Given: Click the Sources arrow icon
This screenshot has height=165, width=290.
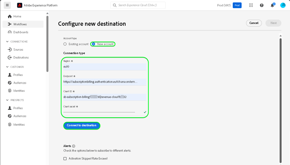Looking at the screenshot, I should [x=10, y=49].
